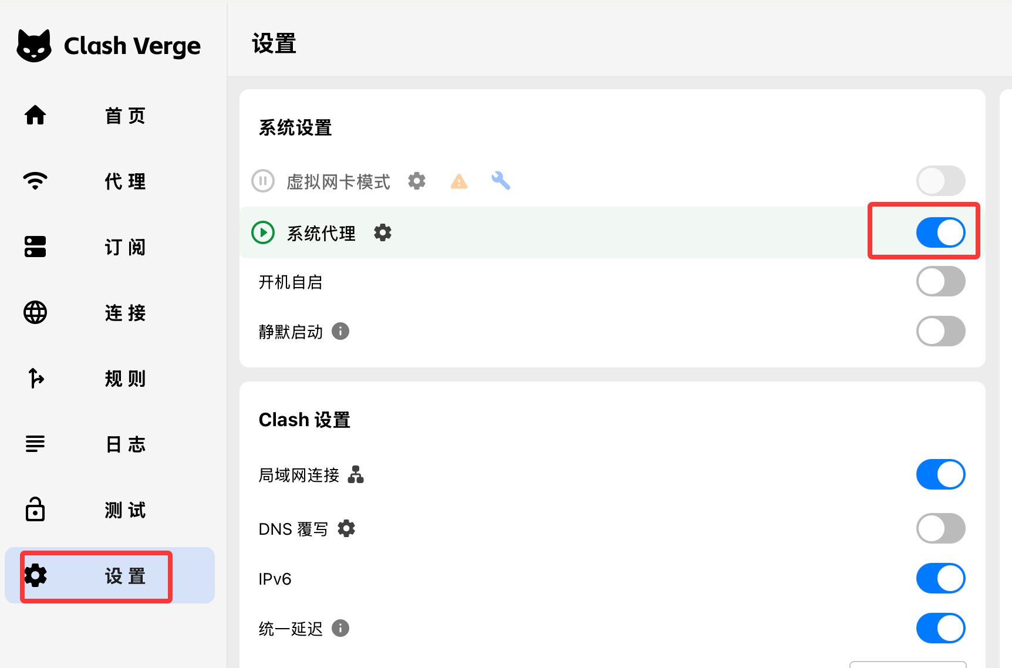Turn off the 系统代理 toggle
The width and height of the screenshot is (1012, 668).
[x=940, y=232]
